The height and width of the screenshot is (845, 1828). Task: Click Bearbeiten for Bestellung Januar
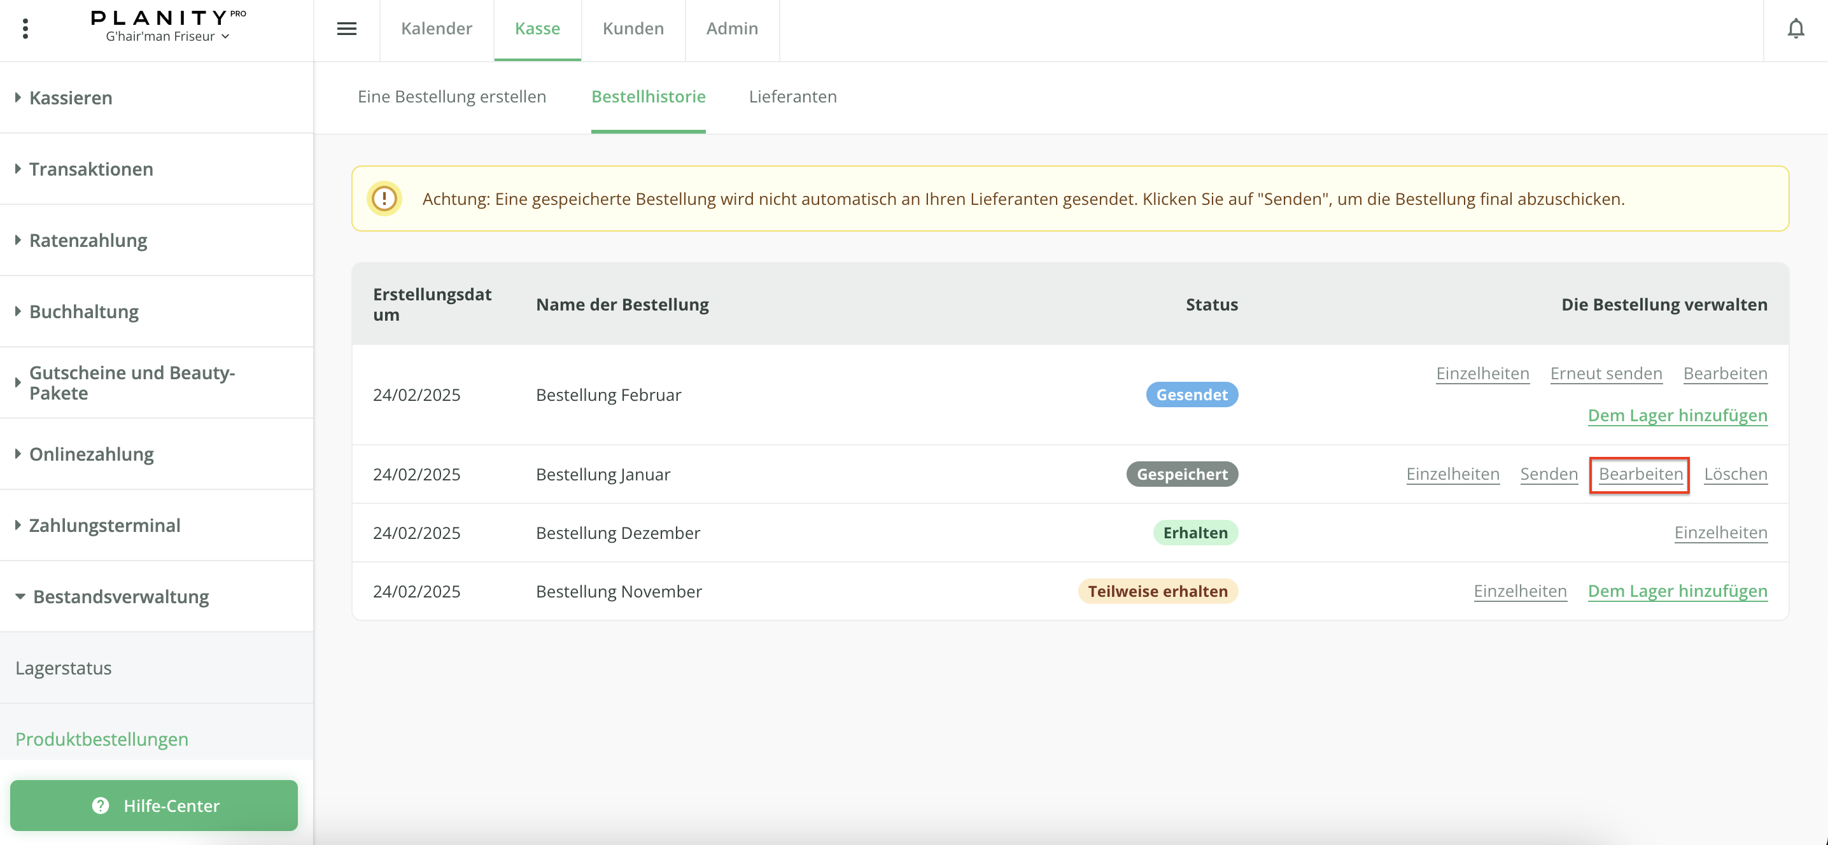tap(1640, 474)
